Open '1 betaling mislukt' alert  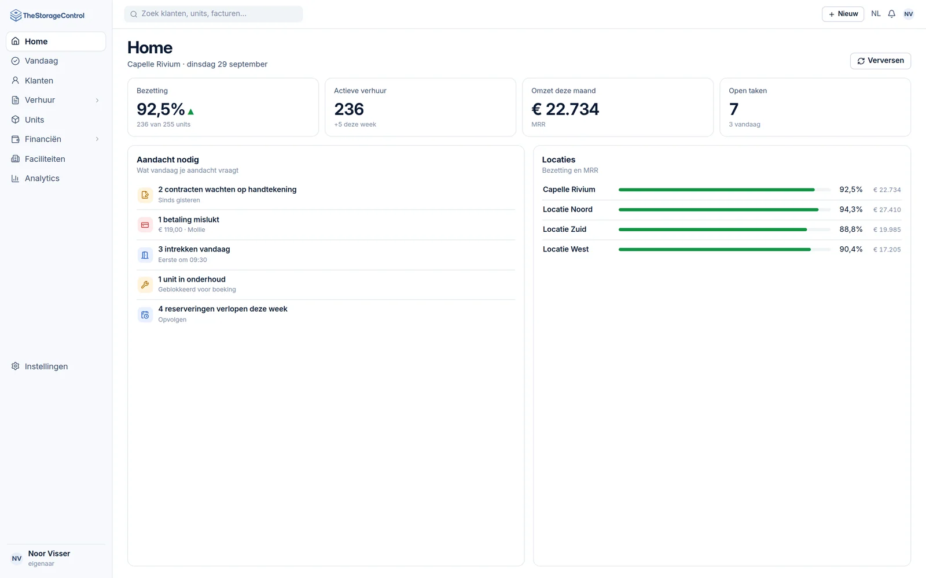pyautogui.click(x=326, y=225)
